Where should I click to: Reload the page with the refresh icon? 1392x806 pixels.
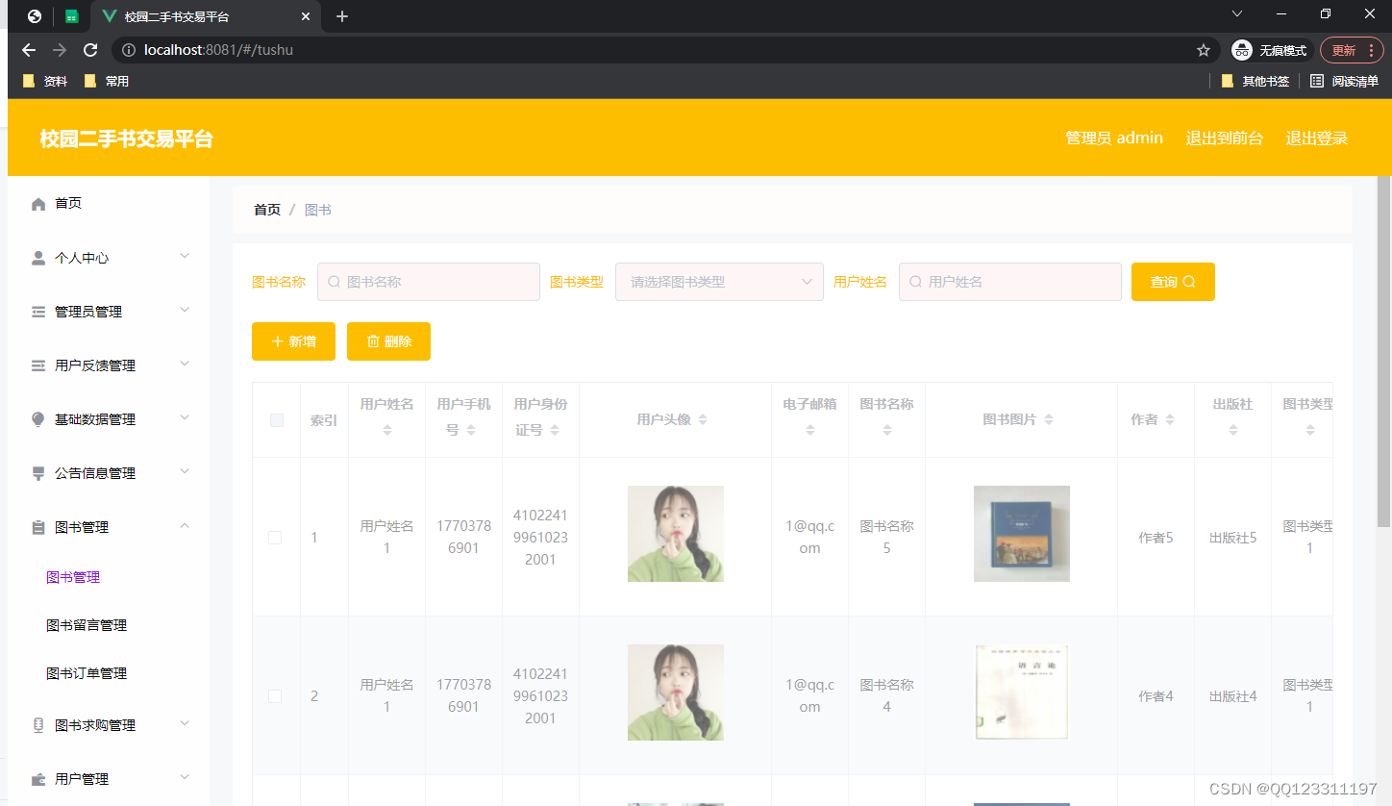[x=90, y=50]
